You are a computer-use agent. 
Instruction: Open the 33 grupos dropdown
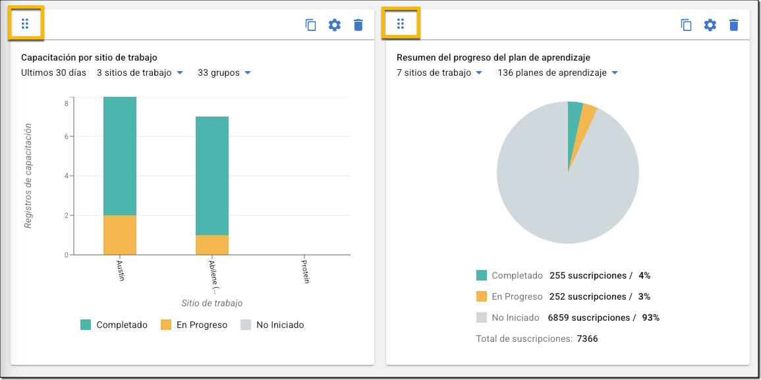[224, 73]
